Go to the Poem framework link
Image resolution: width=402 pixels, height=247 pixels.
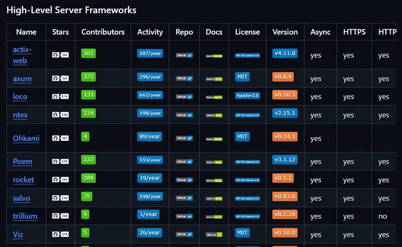pyautogui.click(x=23, y=161)
